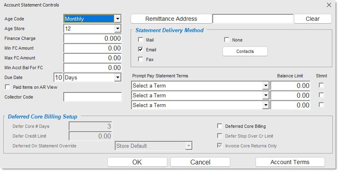Screen dimensions: 338x171
Task: Open the Age Code dropdown
Action: click(118, 19)
